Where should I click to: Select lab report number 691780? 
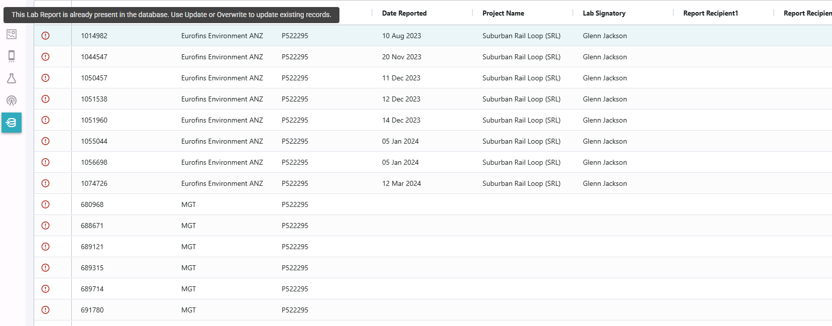pyautogui.click(x=92, y=310)
